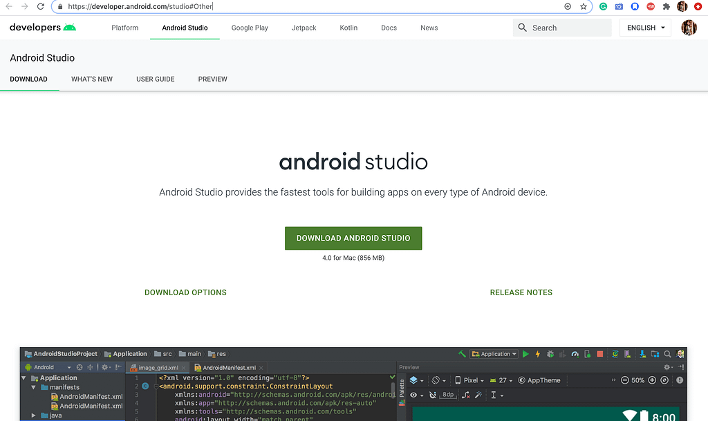Open the Kotlin navigation tab
This screenshot has height=421, width=708.
[x=348, y=28]
